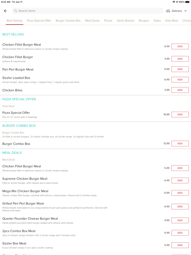This screenshot has height=255, width=191.
Task: Open the Kids Meal tab
Action: pyautogui.click(x=172, y=21)
